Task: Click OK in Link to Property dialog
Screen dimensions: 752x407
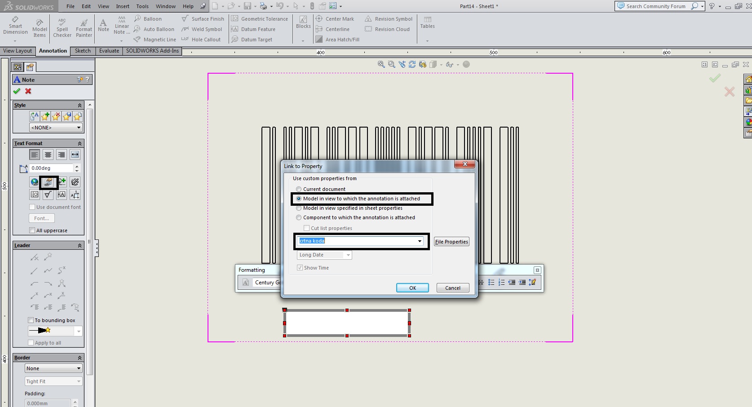Action: 412,288
